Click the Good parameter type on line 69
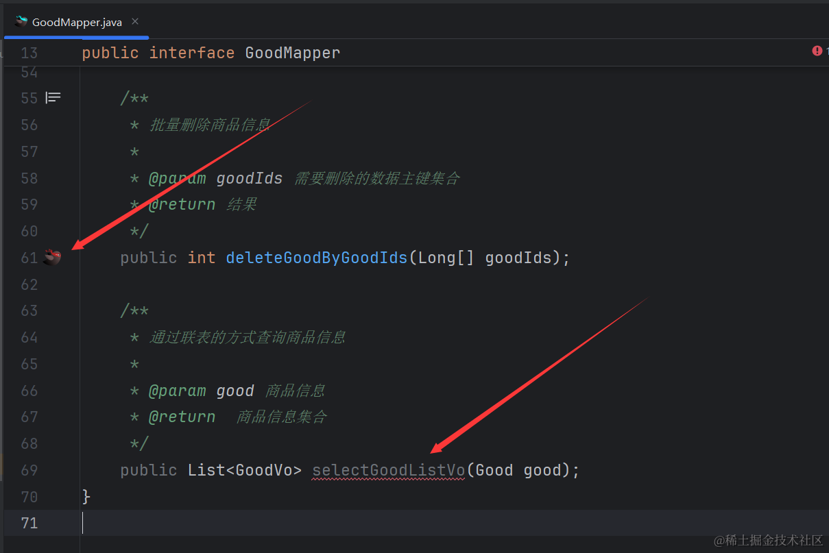 (494, 470)
